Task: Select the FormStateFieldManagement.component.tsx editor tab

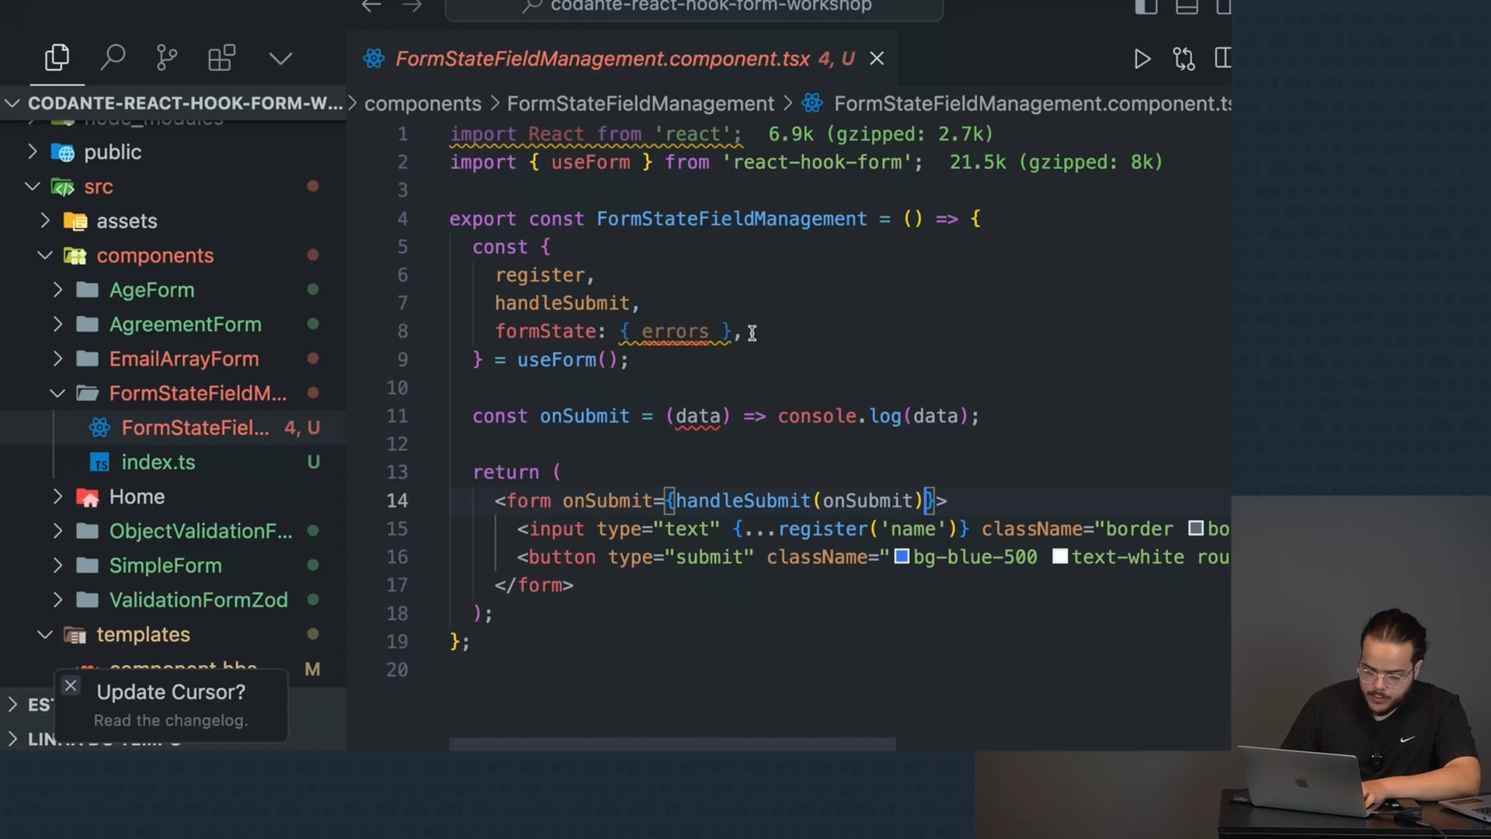Action: click(x=602, y=59)
